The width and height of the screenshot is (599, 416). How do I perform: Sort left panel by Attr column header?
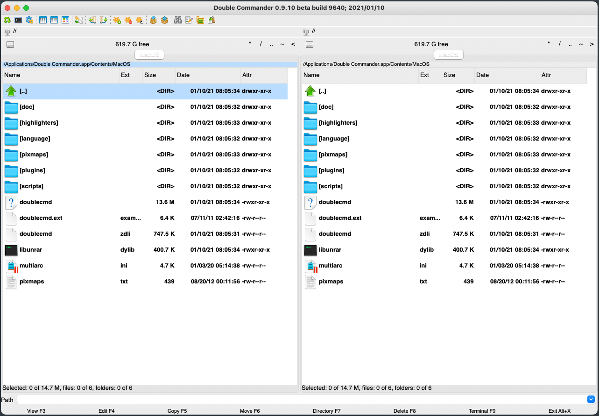pyautogui.click(x=264, y=75)
